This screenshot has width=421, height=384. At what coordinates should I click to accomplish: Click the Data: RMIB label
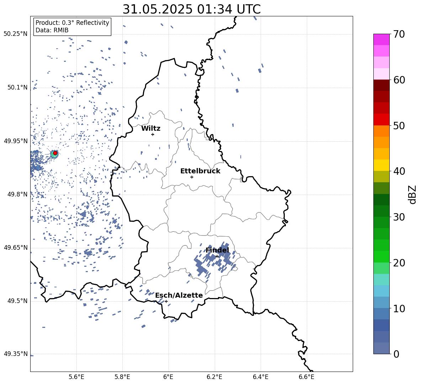coord(52,30)
